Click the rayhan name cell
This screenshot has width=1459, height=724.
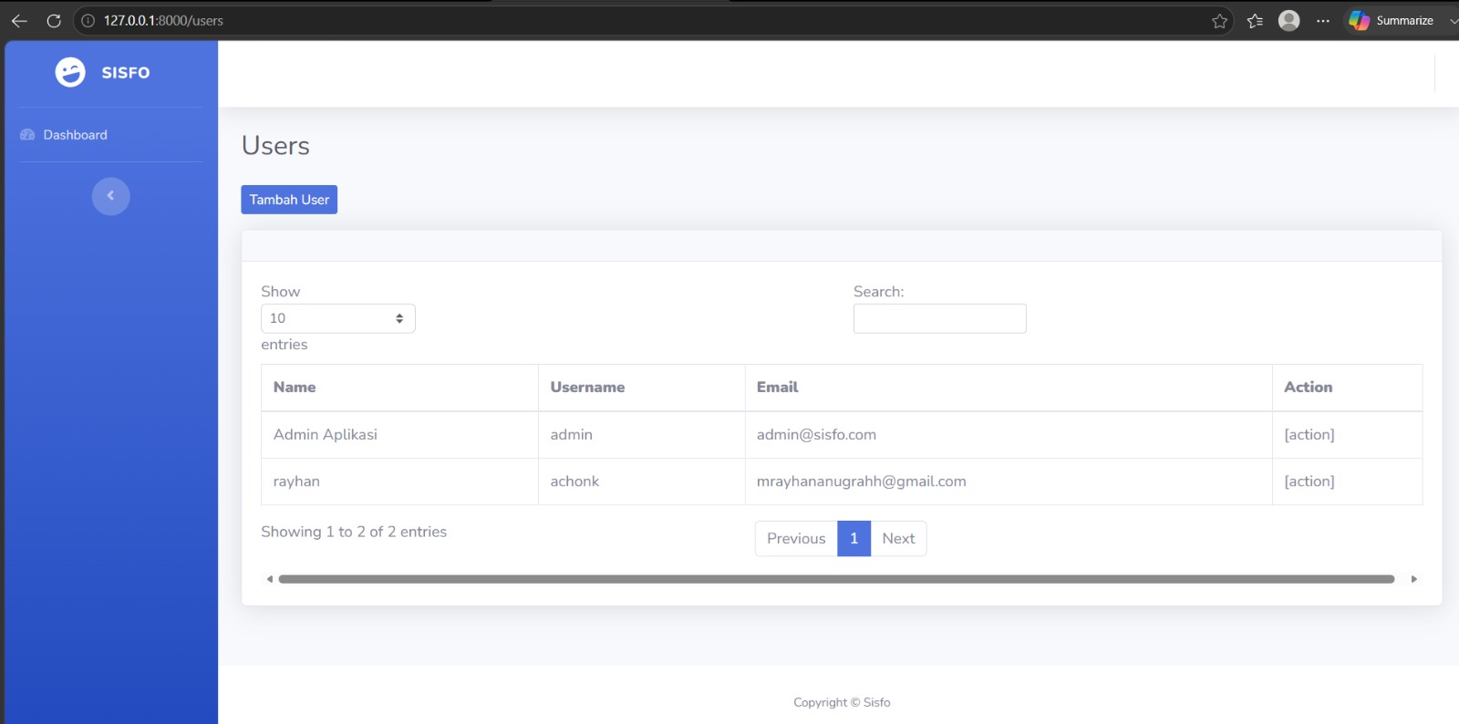pyautogui.click(x=399, y=481)
